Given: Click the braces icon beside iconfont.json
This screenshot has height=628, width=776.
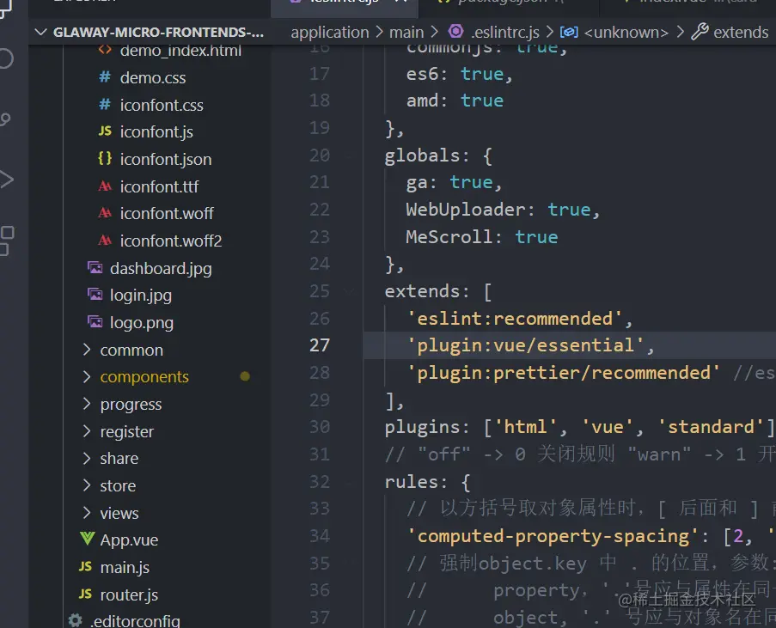Looking at the screenshot, I should (105, 158).
